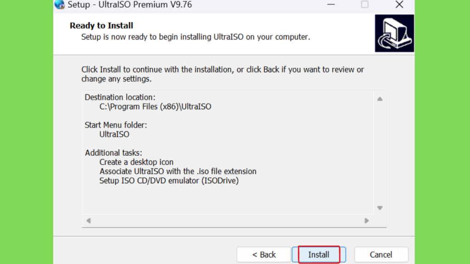Click the horizontal scrollbar track of summary box

[x=228, y=220]
